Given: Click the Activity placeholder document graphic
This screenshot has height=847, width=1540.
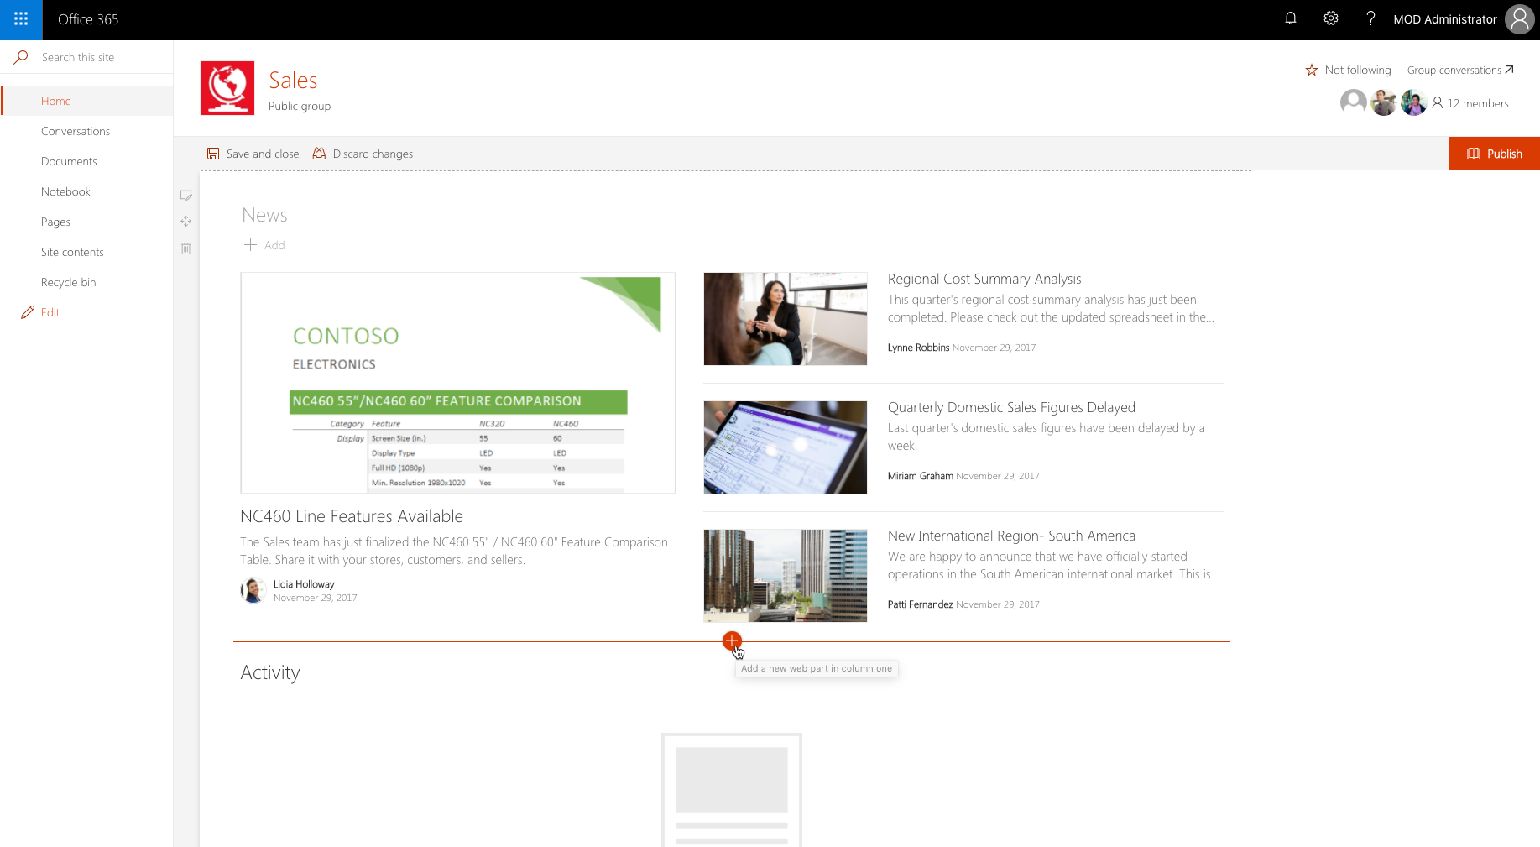Looking at the screenshot, I should click(x=732, y=790).
